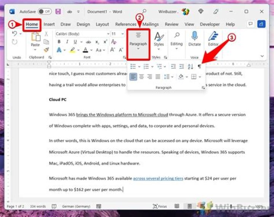
Task: Click the search magnifier in title bar
Action: (x=144, y=11)
